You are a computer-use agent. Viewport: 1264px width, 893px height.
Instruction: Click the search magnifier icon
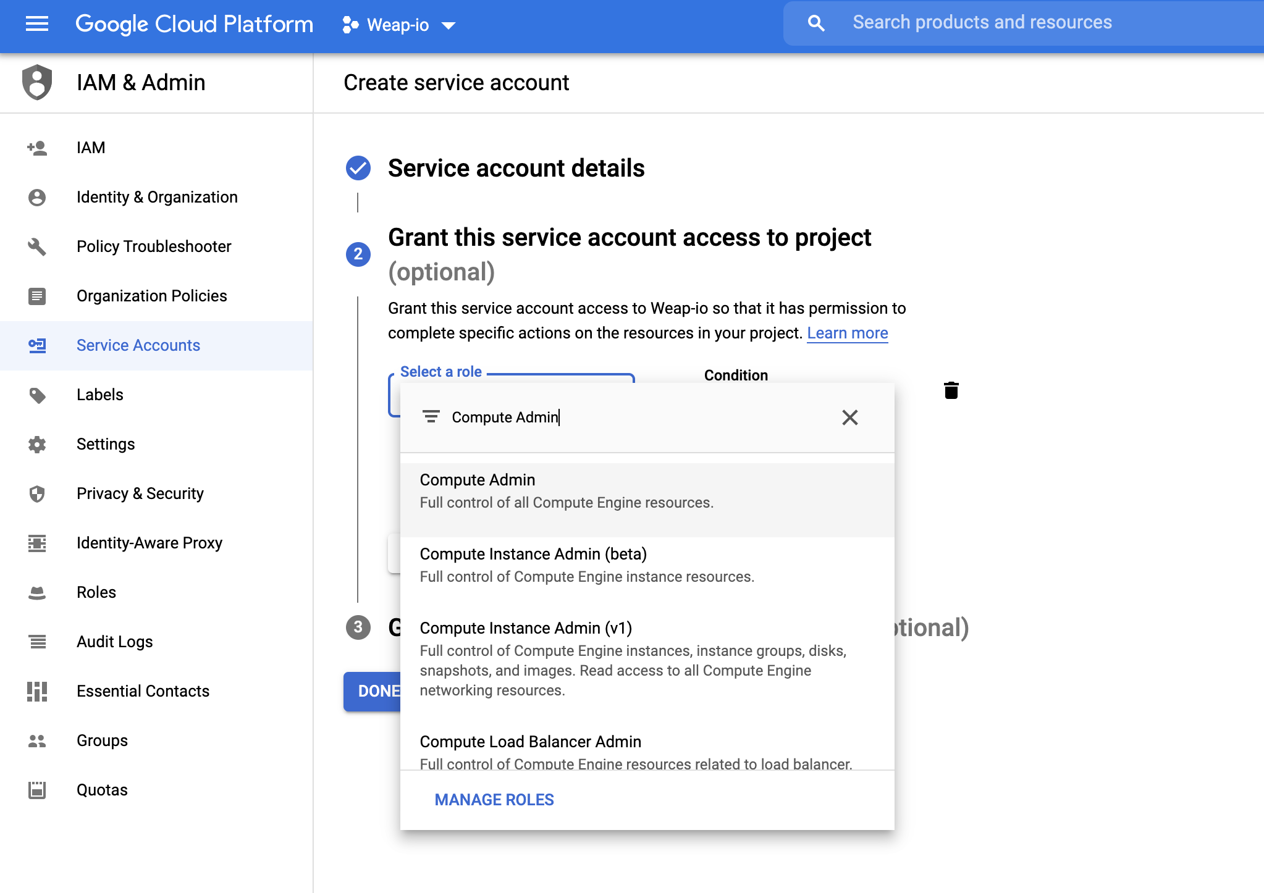pyautogui.click(x=816, y=23)
